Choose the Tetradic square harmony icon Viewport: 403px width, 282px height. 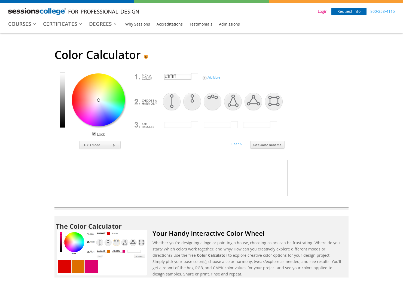[274, 101]
